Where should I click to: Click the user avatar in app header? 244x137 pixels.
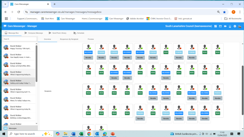[240, 27]
